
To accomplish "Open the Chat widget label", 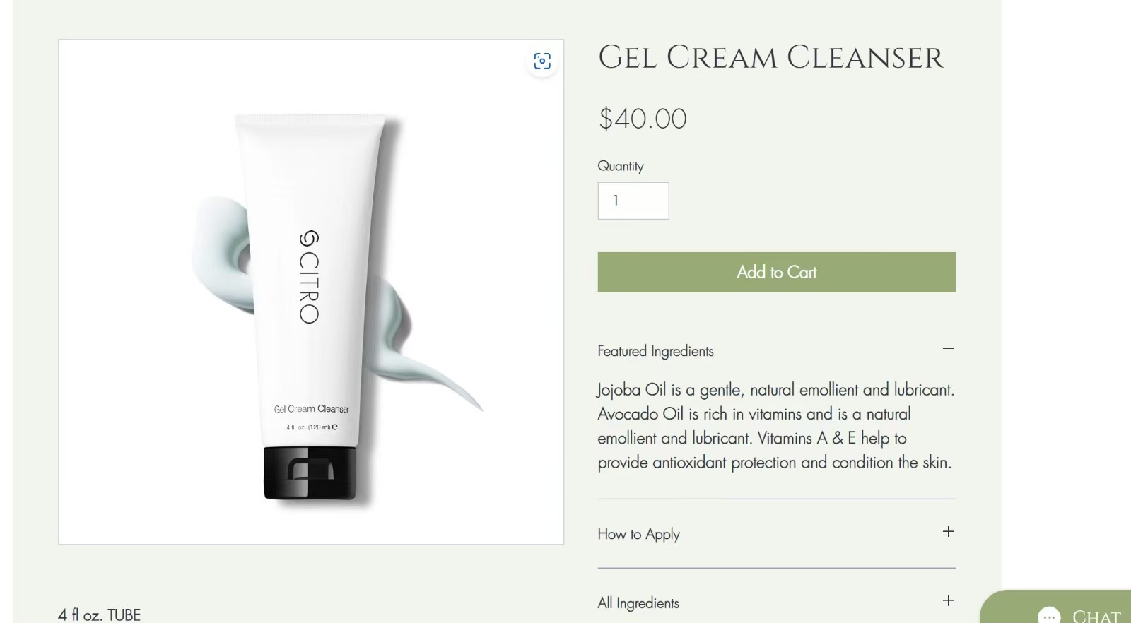I will pos(1096,616).
